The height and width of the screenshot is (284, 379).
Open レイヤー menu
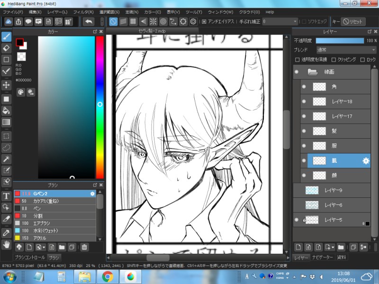click(57, 12)
